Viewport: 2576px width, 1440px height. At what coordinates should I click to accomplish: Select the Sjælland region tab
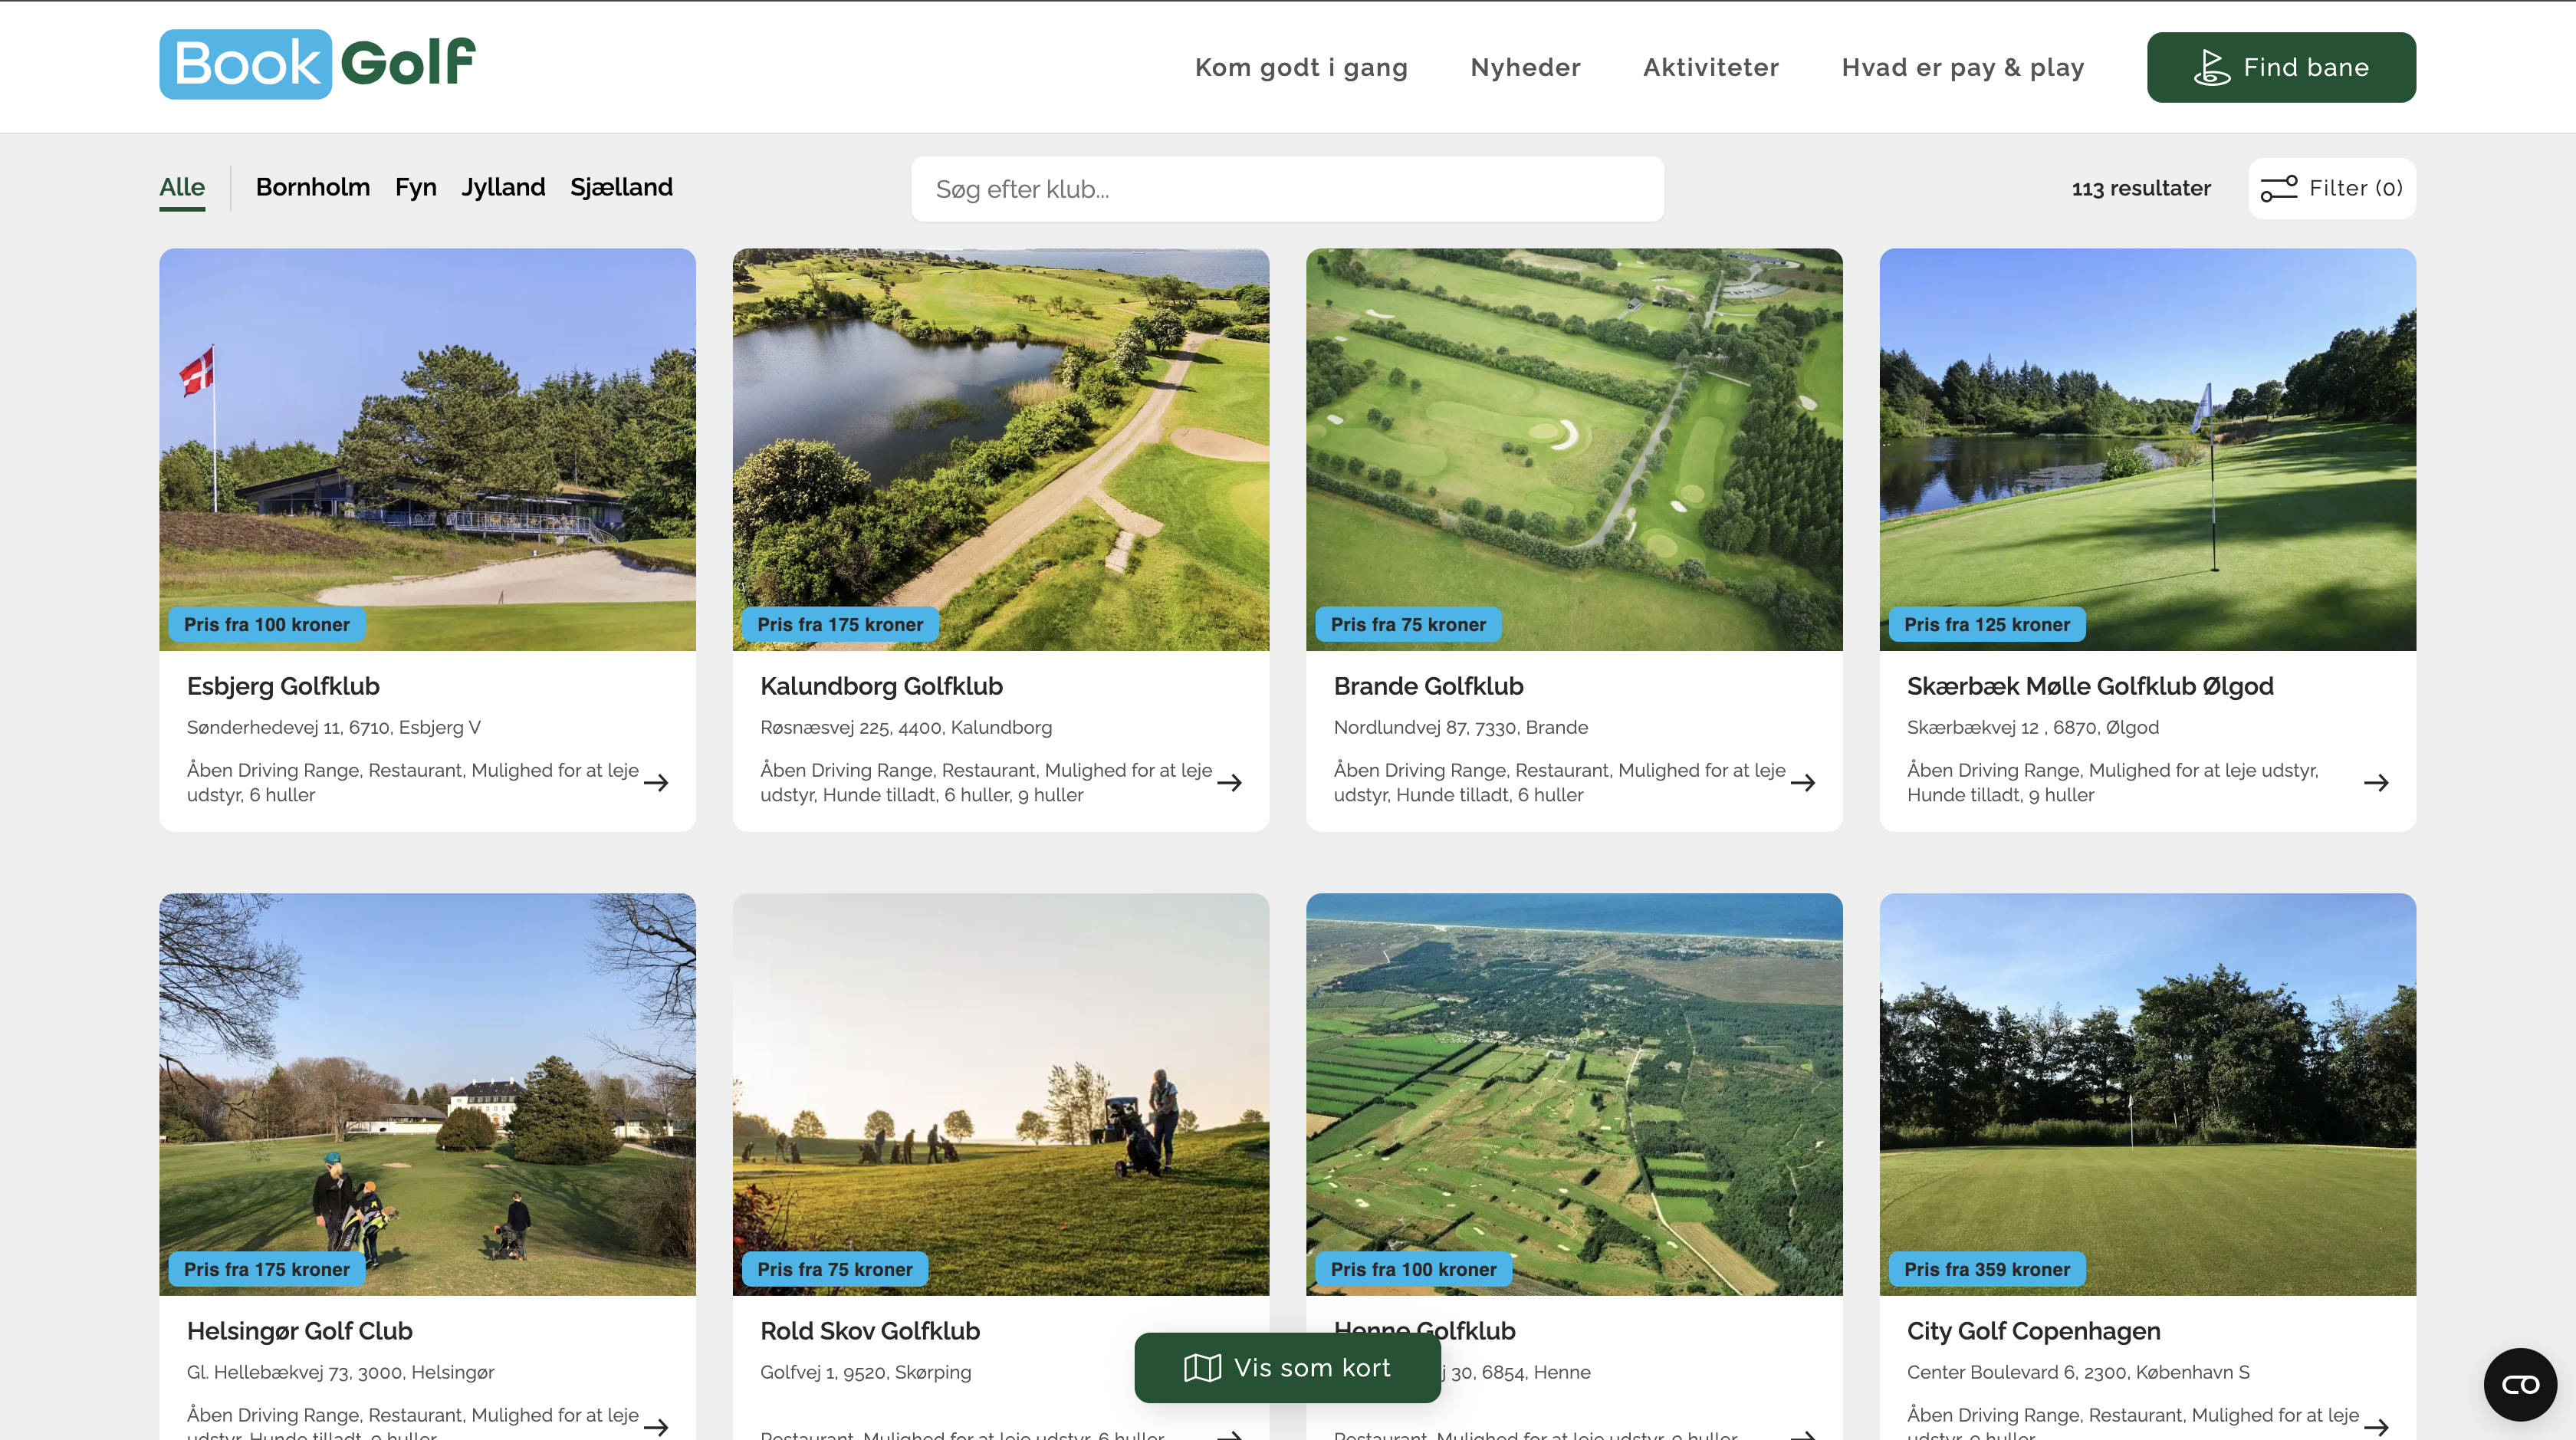pos(621,187)
